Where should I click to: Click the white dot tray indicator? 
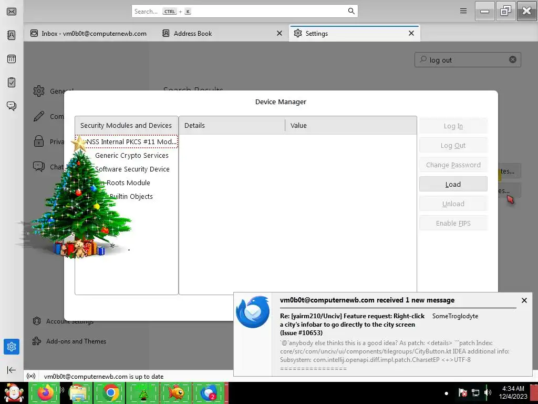click(x=446, y=393)
